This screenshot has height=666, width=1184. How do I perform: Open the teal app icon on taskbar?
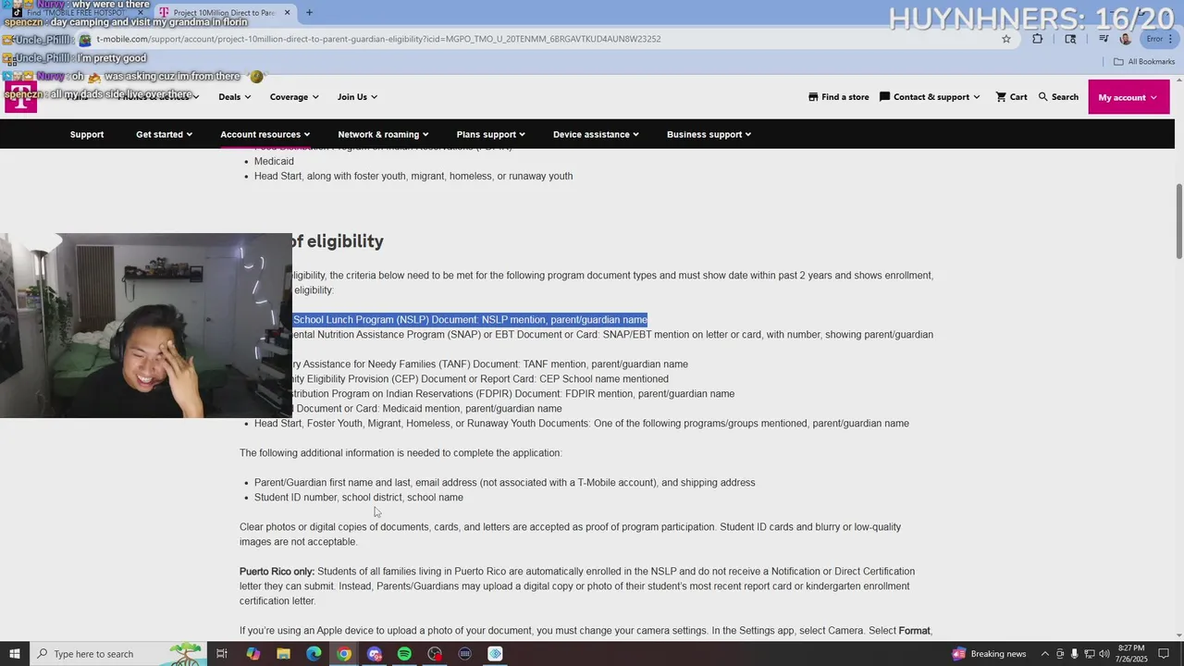coord(496,654)
